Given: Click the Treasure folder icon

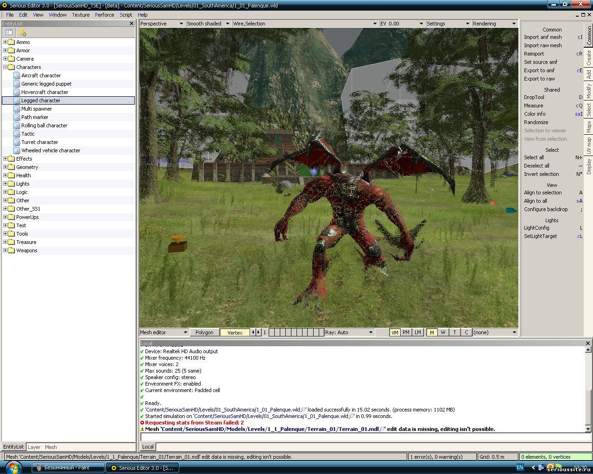Looking at the screenshot, I should [12, 242].
